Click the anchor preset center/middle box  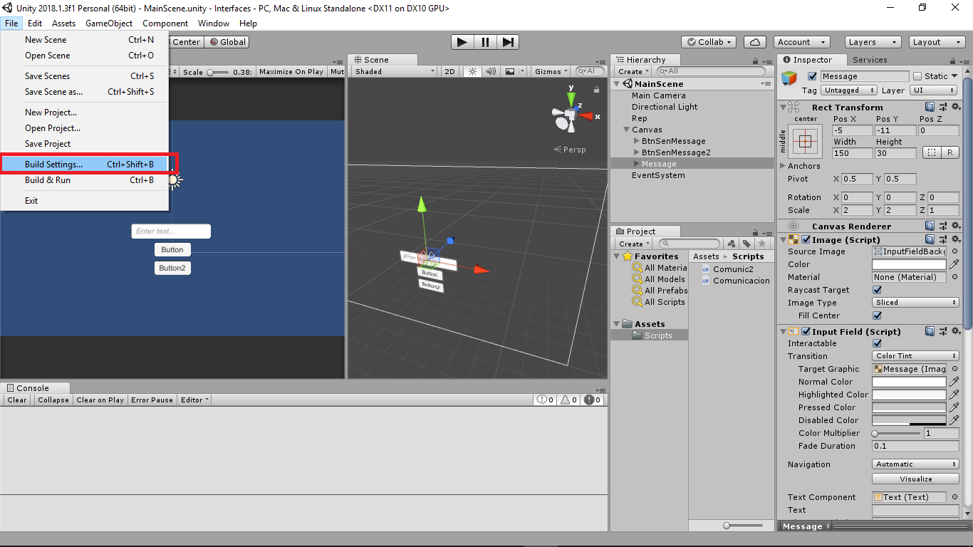pos(805,142)
